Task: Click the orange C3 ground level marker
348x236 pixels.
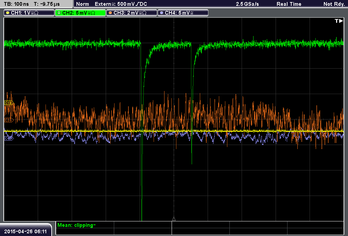Action: (9, 120)
